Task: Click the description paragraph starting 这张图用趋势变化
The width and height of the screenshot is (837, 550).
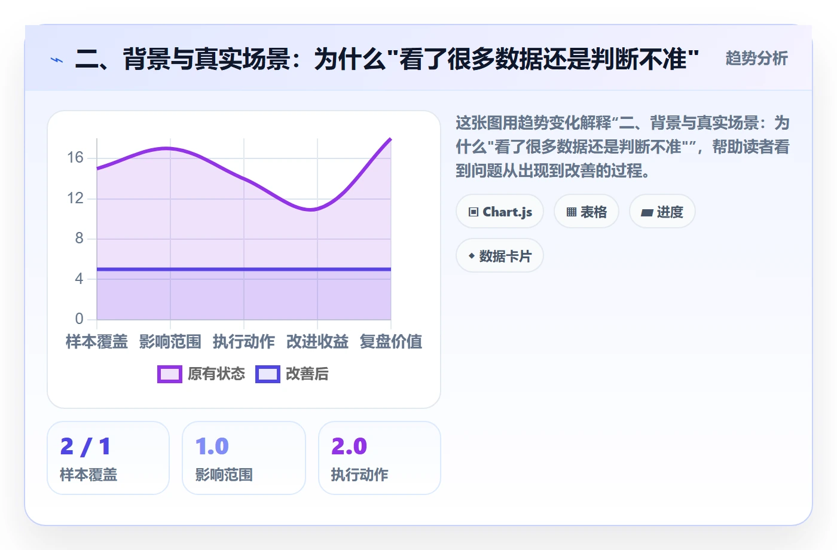Action: (x=622, y=147)
